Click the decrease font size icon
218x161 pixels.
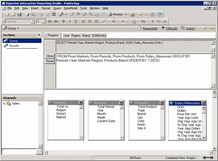[x=56, y=21]
